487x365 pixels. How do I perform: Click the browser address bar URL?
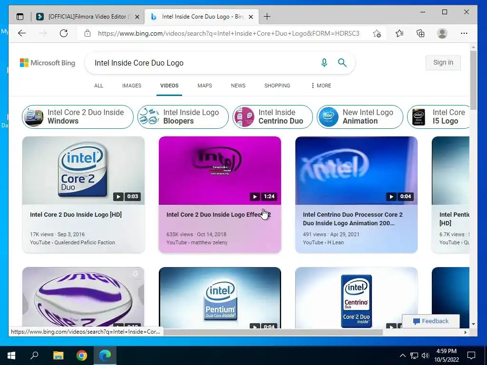(229, 34)
